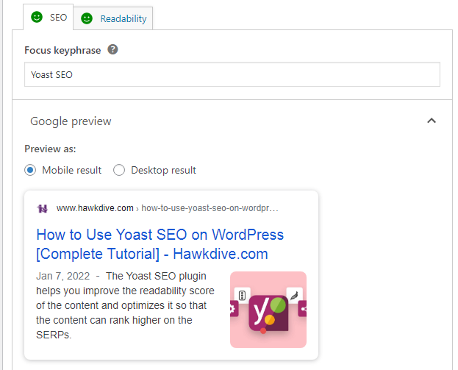Select the Desktop result radio button
The image size is (458, 370).
tap(119, 170)
